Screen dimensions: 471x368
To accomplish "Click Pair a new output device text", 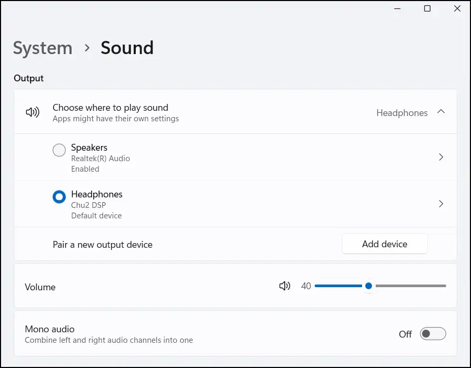I will point(103,245).
